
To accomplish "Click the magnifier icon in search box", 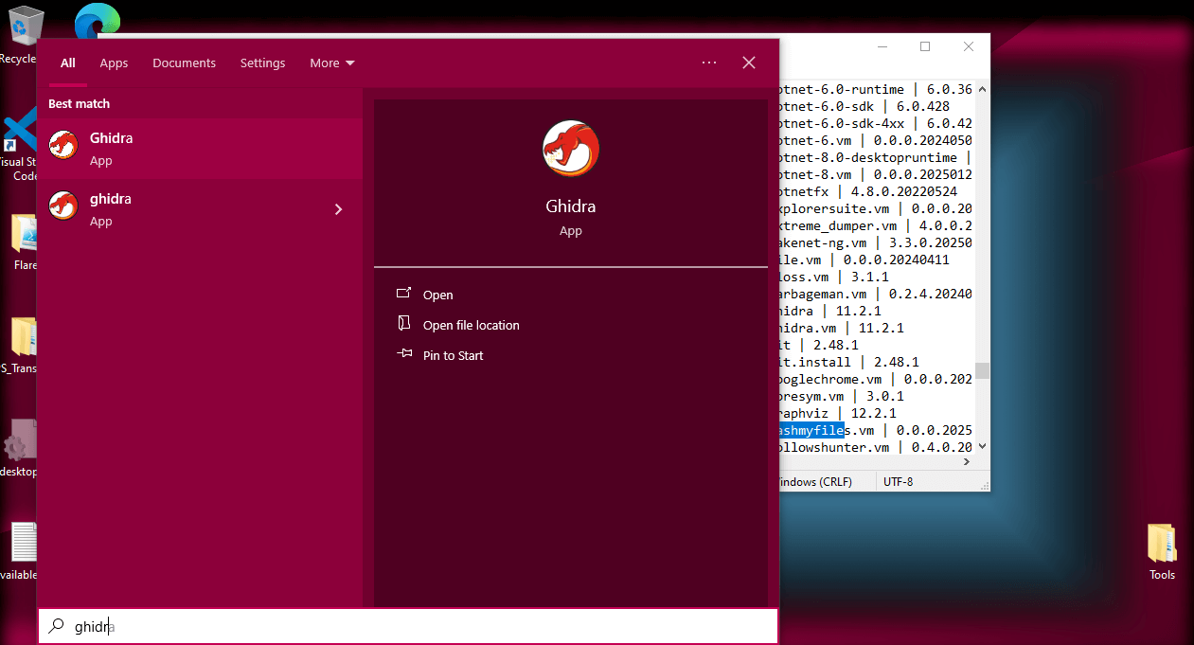I will coord(57,626).
